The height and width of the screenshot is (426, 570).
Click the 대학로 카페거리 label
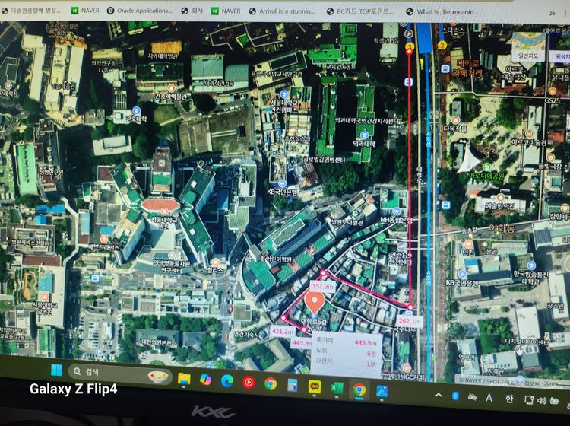467,68
